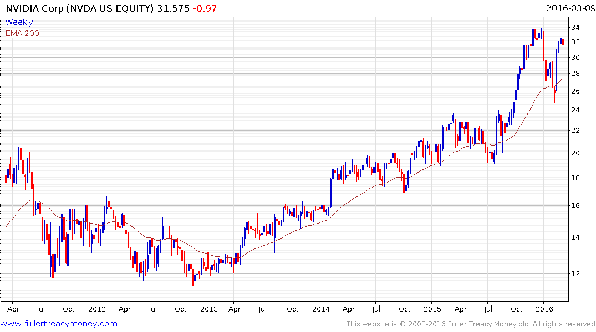Click the 28 price axis label
The height and width of the screenshot is (332, 596).
pos(575,73)
